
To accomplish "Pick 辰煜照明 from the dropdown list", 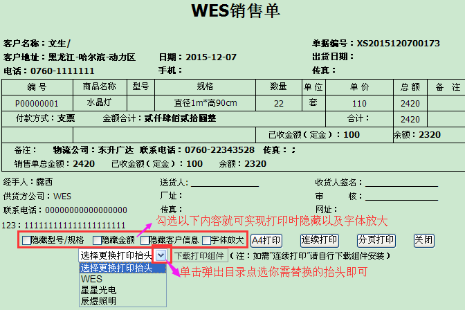I will click(x=99, y=301).
